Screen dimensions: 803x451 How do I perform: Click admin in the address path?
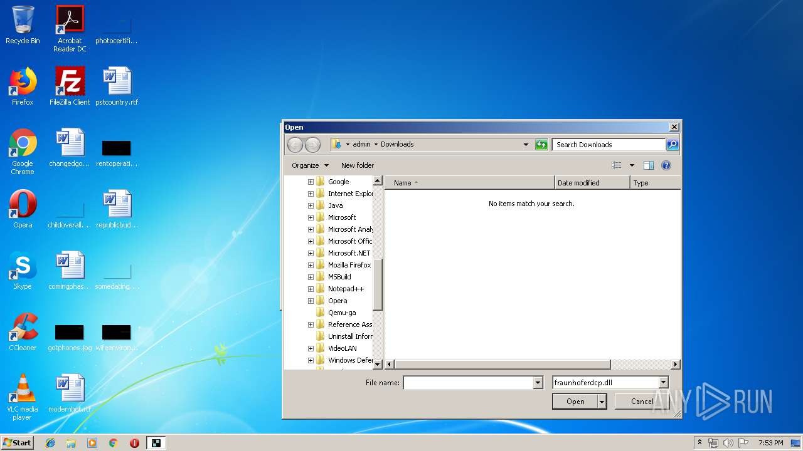coord(361,144)
